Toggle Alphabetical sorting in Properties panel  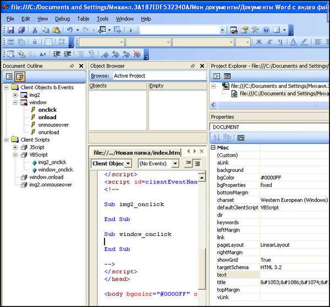point(216,138)
